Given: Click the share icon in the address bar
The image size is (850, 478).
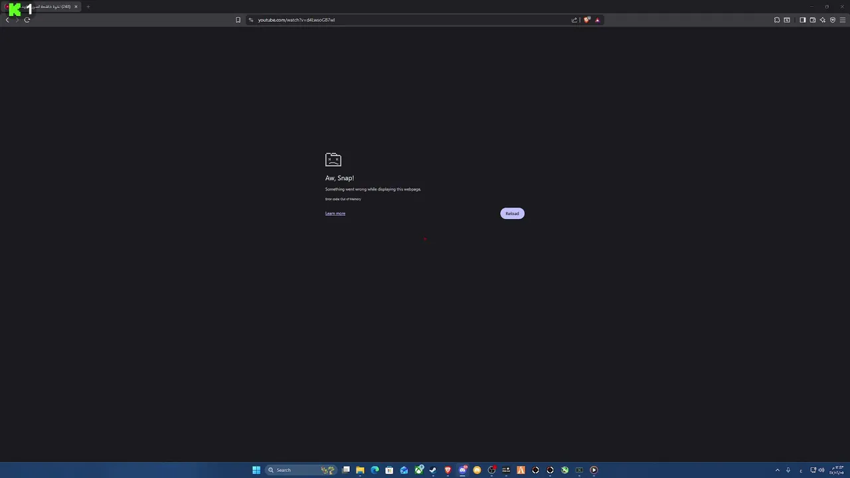Looking at the screenshot, I should (x=574, y=20).
